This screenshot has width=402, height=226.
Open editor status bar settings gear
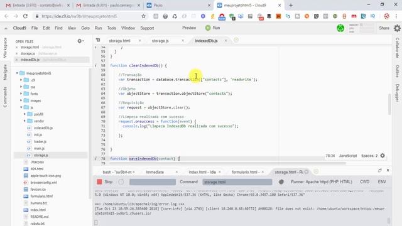click(x=383, y=156)
